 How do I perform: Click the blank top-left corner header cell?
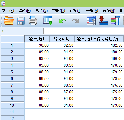[12, 39]
